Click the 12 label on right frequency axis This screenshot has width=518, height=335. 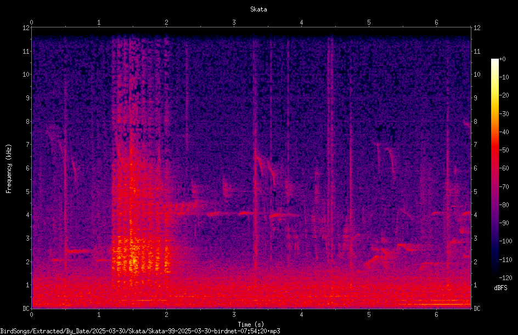click(477, 28)
